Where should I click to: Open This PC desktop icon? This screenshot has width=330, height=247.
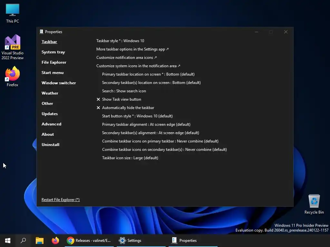click(13, 14)
